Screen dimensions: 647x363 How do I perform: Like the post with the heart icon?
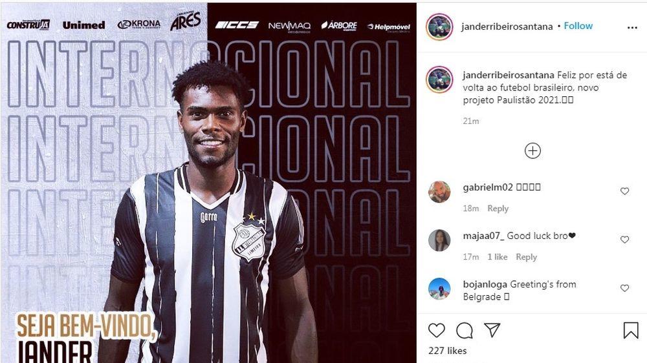point(436,331)
